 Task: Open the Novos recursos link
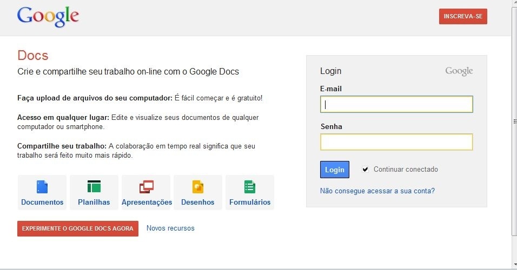pyautogui.click(x=170, y=228)
